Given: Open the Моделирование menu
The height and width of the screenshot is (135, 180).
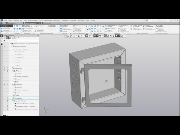Looking at the screenshot, I should tap(33, 20).
